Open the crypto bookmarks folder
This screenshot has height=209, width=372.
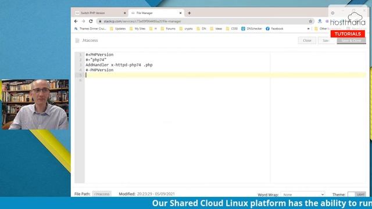coord(186,28)
